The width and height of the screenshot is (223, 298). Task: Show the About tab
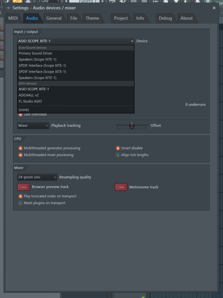[187, 18]
